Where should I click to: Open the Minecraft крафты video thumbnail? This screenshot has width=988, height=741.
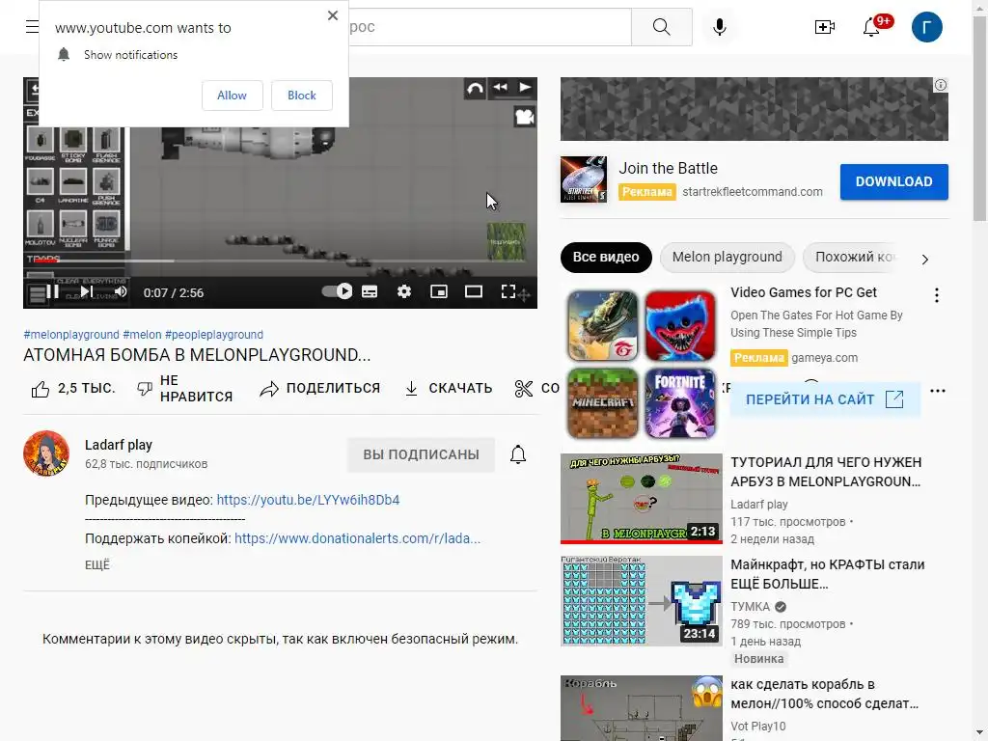(x=642, y=601)
